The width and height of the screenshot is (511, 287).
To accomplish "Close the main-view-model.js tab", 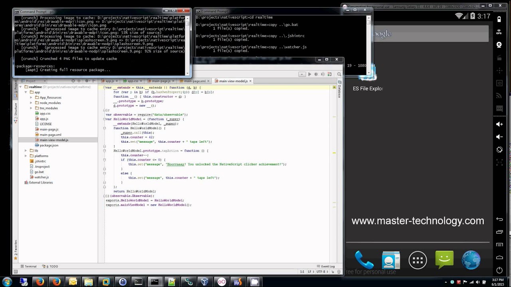I will coord(250,81).
